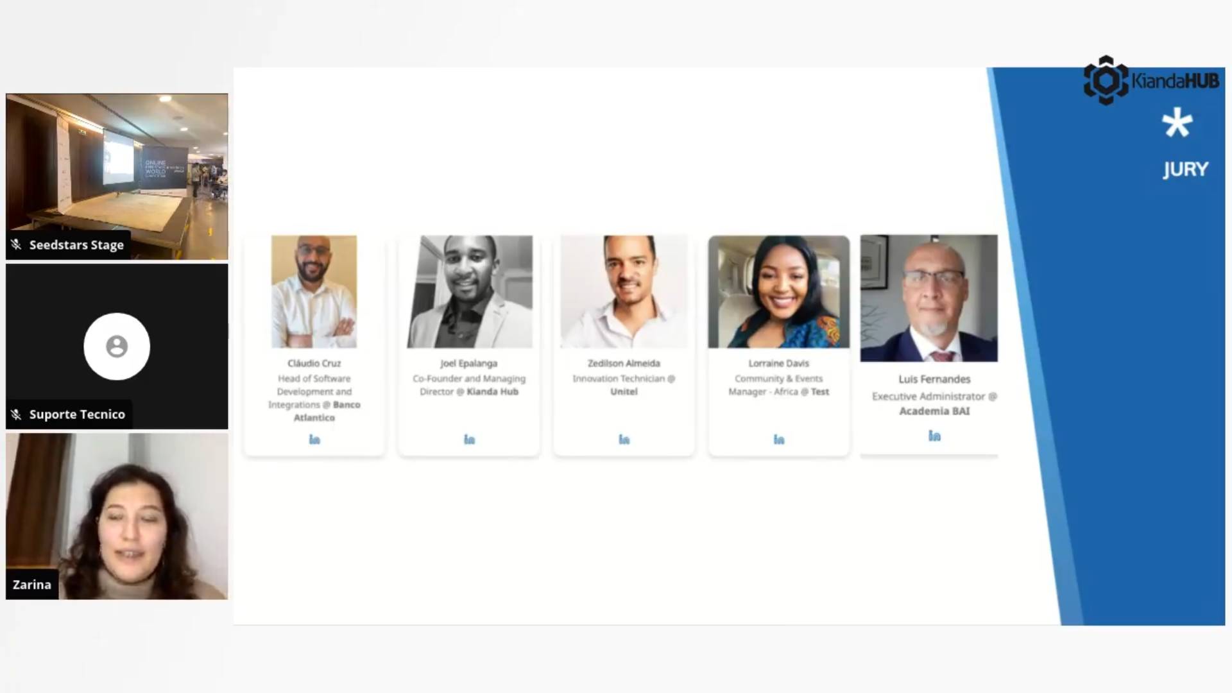
Task: Click the Kianda Hub company link text
Action: point(492,391)
